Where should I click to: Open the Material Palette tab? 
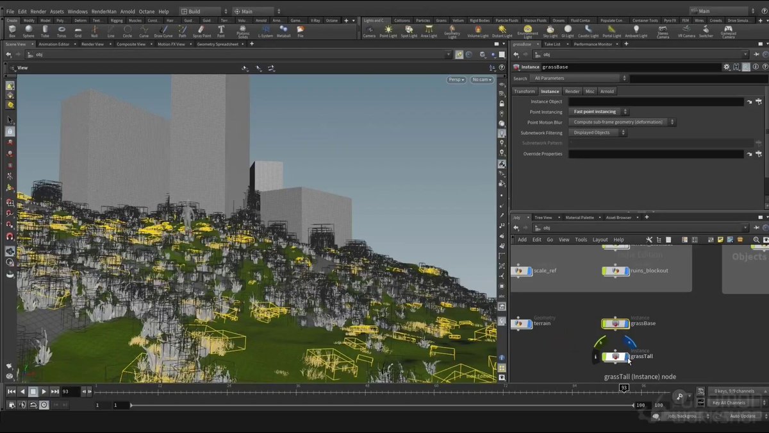pos(579,217)
